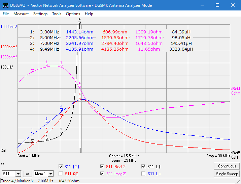Screen dimensions: 241x184
Task: Select blue marker 2 on |Z| trace
Action: click(47, 122)
